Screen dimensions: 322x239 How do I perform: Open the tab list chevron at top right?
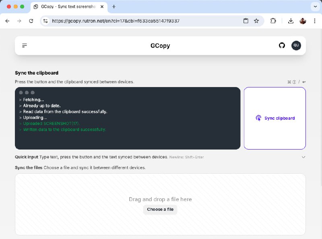pyautogui.click(x=315, y=6)
